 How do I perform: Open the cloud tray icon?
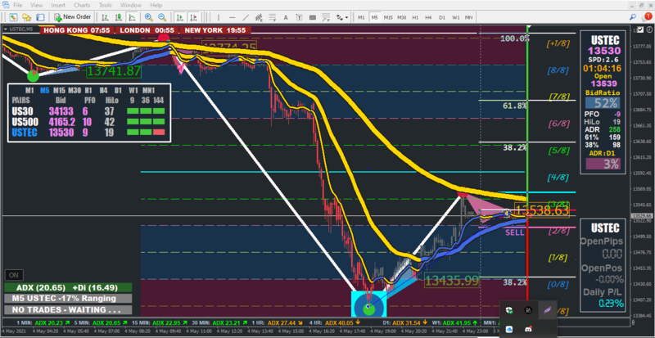coord(508,329)
